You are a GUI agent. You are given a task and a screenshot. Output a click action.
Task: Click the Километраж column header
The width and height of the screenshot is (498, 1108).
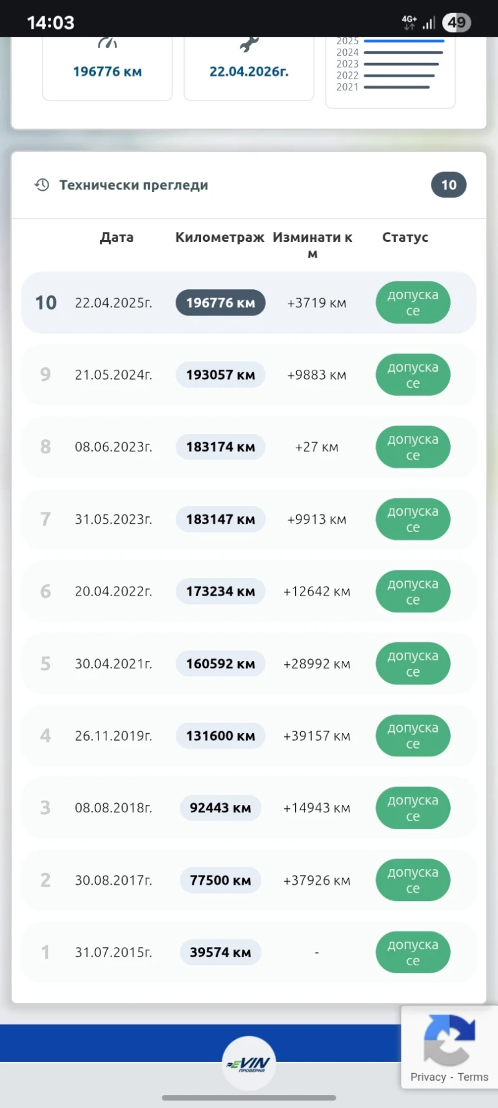tap(220, 238)
